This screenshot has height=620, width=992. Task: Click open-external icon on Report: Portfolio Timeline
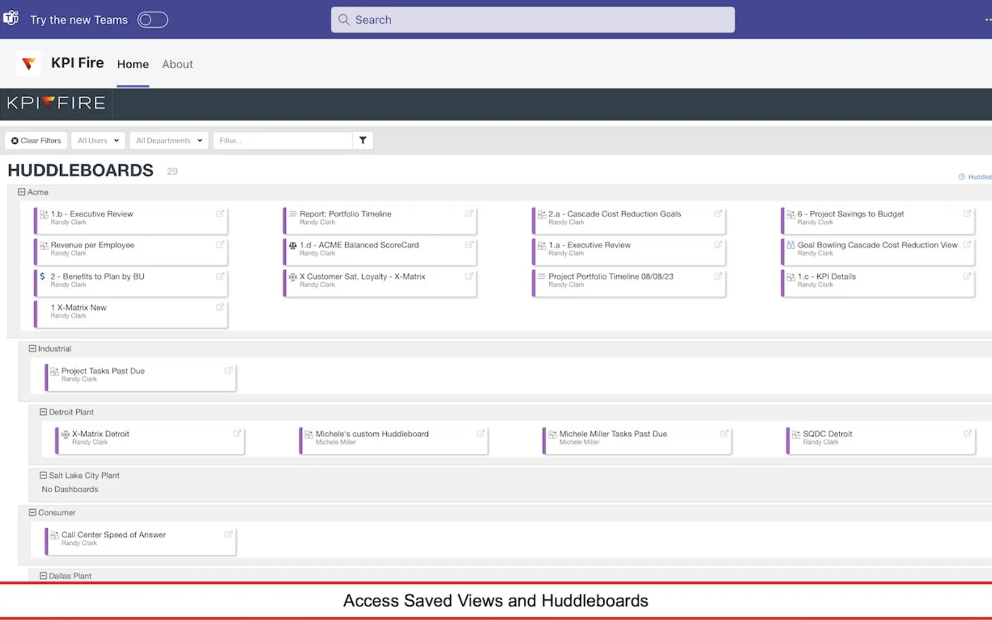(469, 214)
